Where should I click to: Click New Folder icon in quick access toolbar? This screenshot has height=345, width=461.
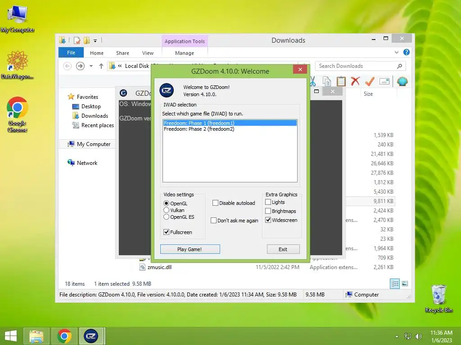[87, 40]
